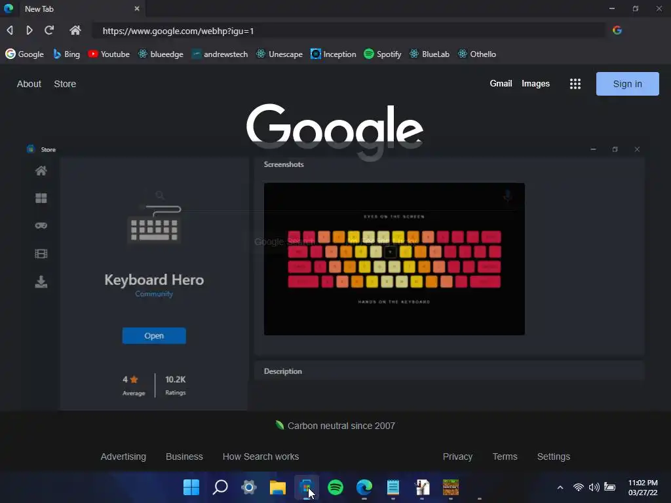Viewport: 671px width, 503px height.
Task: Open the Google apps grid icon
Action: [575, 84]
